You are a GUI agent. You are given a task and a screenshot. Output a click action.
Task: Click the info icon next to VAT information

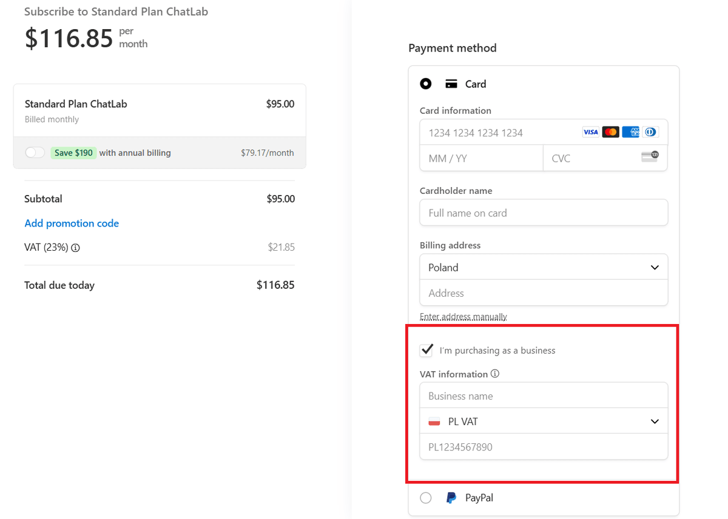495,374
